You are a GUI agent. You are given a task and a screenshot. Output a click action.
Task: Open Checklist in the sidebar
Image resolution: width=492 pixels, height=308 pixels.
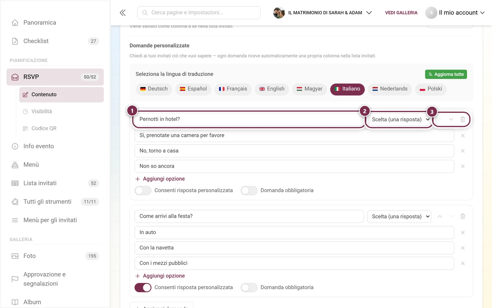pos(55,41)
